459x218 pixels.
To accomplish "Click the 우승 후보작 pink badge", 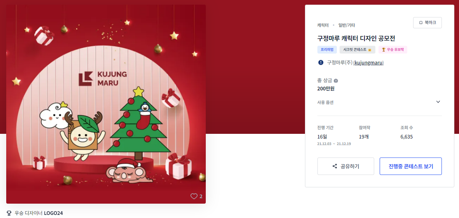I will pyautogui.click(x=392, y=50).
